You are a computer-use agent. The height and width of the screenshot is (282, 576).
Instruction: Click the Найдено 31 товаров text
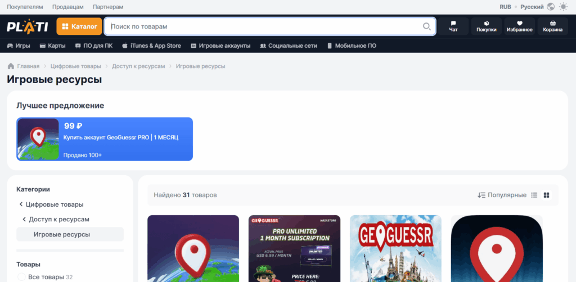[185, 195]
